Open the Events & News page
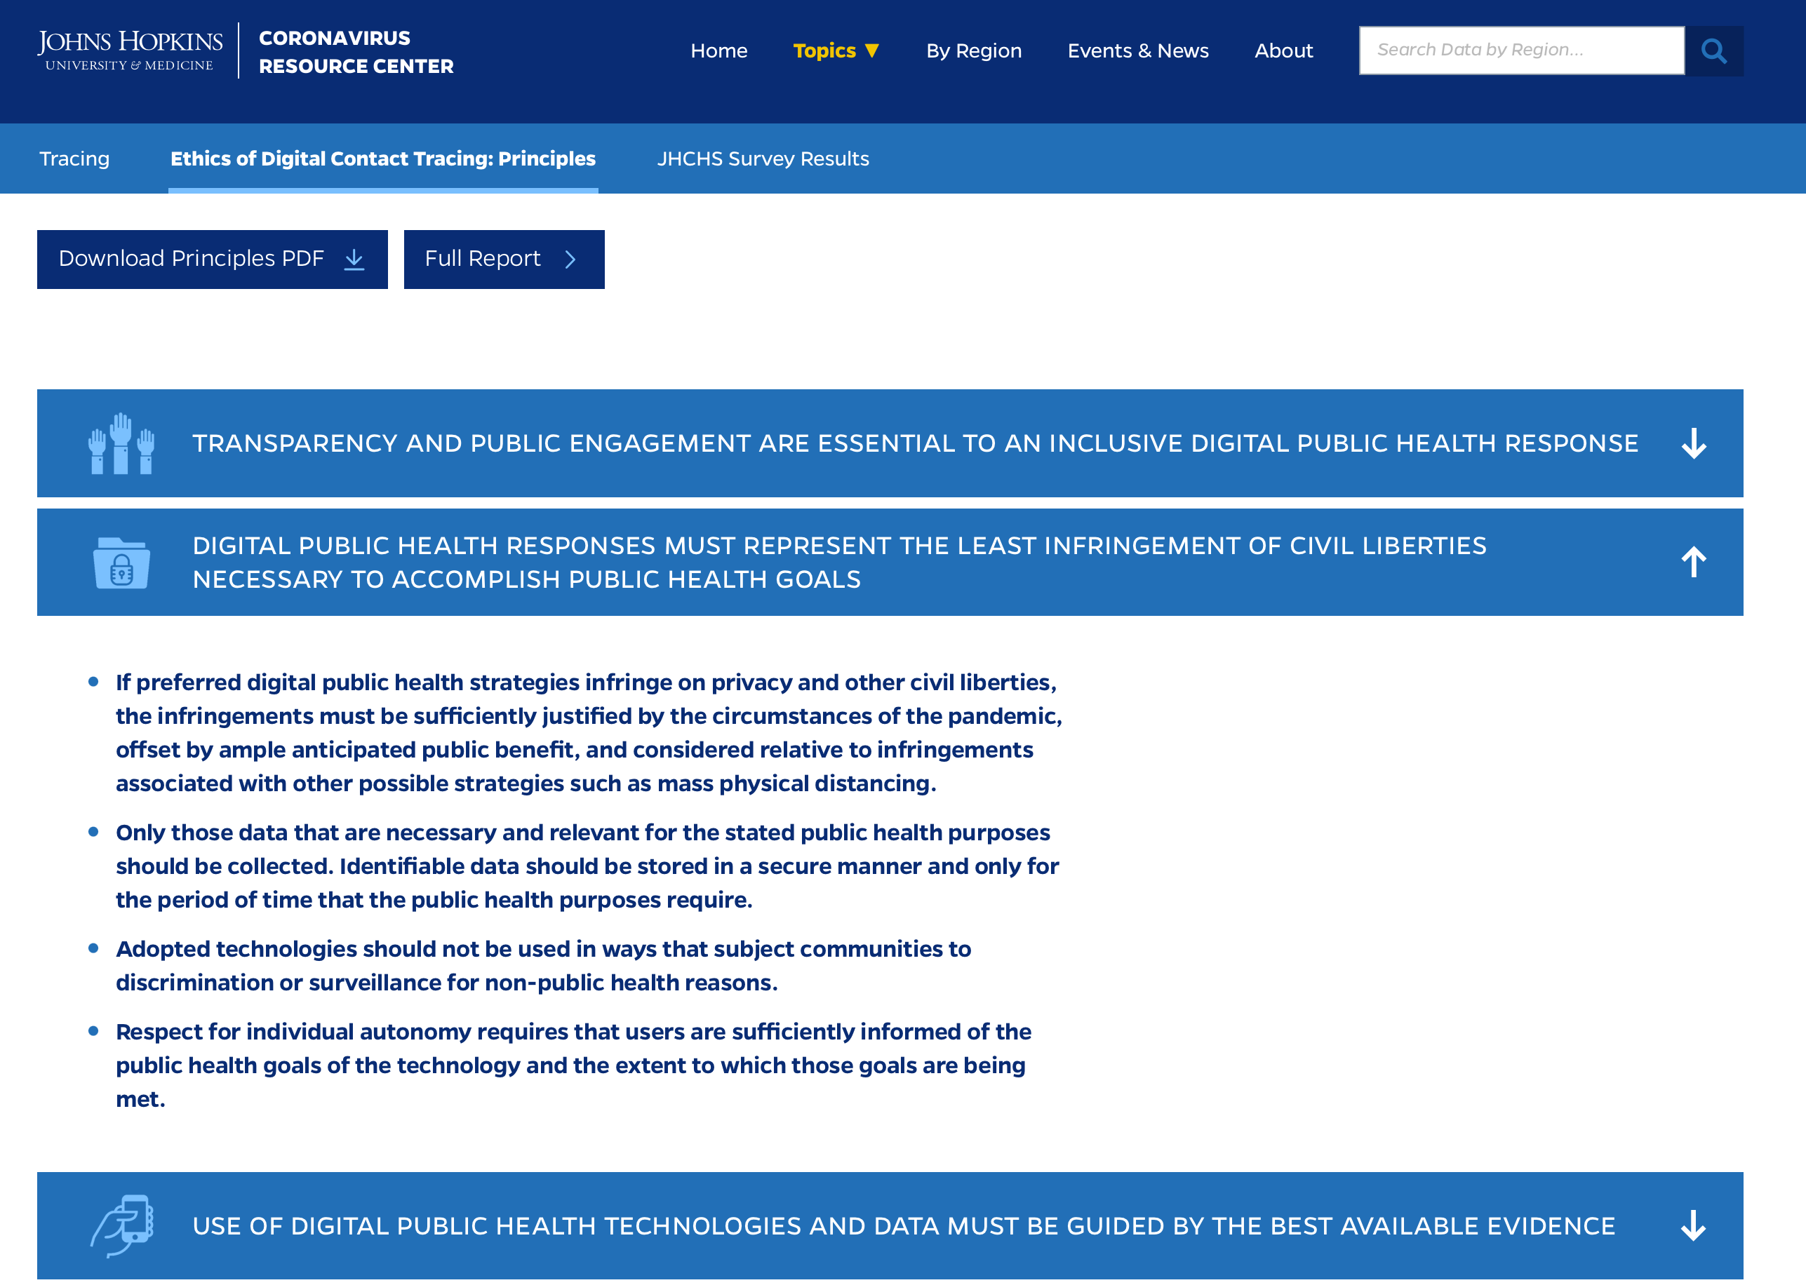The width and height of the screenshot is (1806, 1285). tap(1138, 50)
